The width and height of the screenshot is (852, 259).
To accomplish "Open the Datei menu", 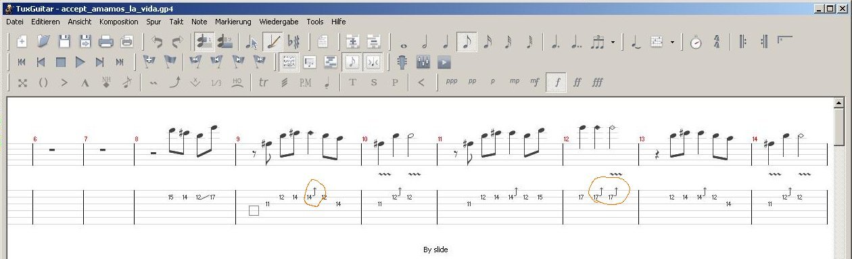I will (x=15, y=22).
